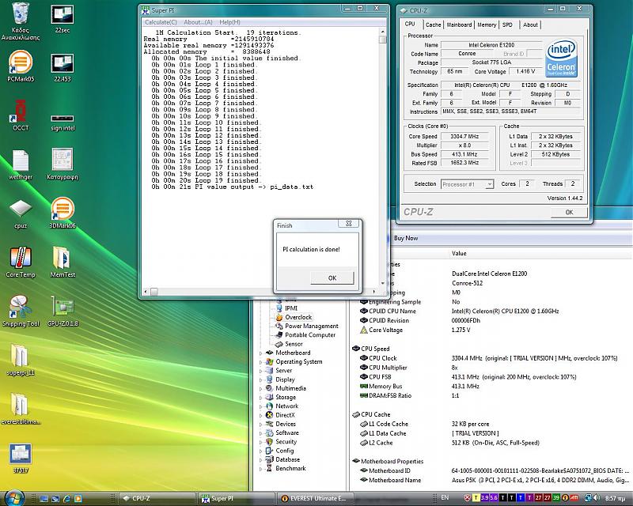
Task: Select Config in the EVEREST tree
Action: [x=284, y=451]
